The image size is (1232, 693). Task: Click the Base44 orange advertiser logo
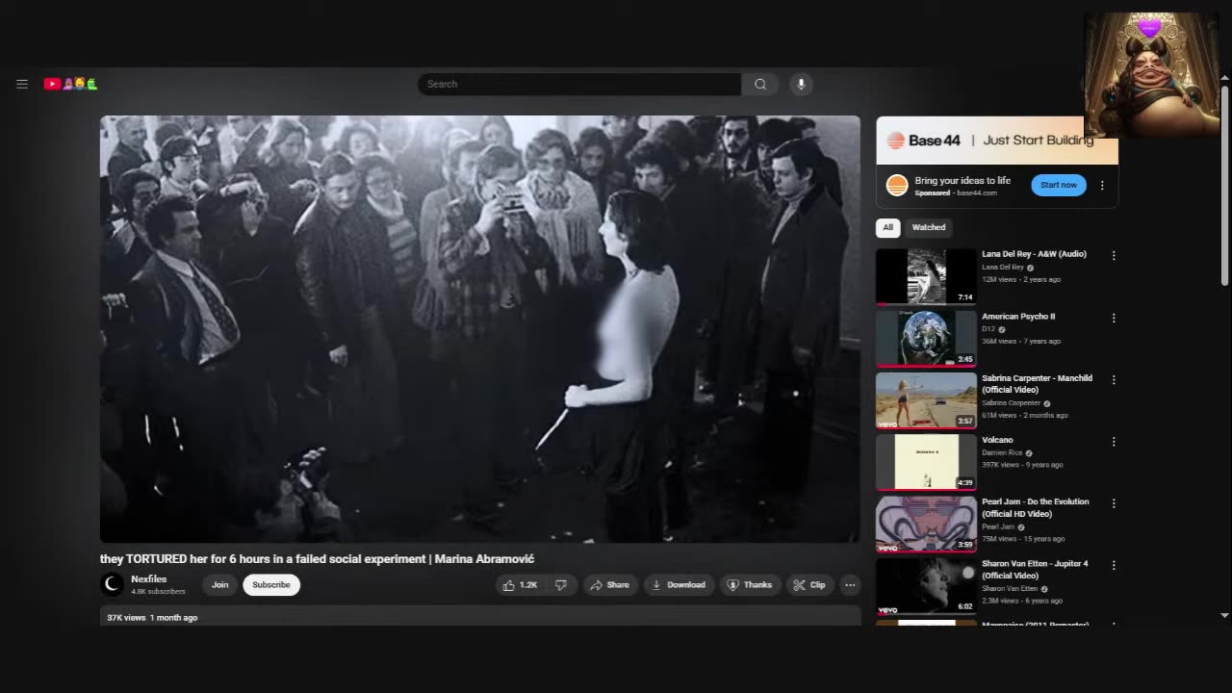coord(897,186)
